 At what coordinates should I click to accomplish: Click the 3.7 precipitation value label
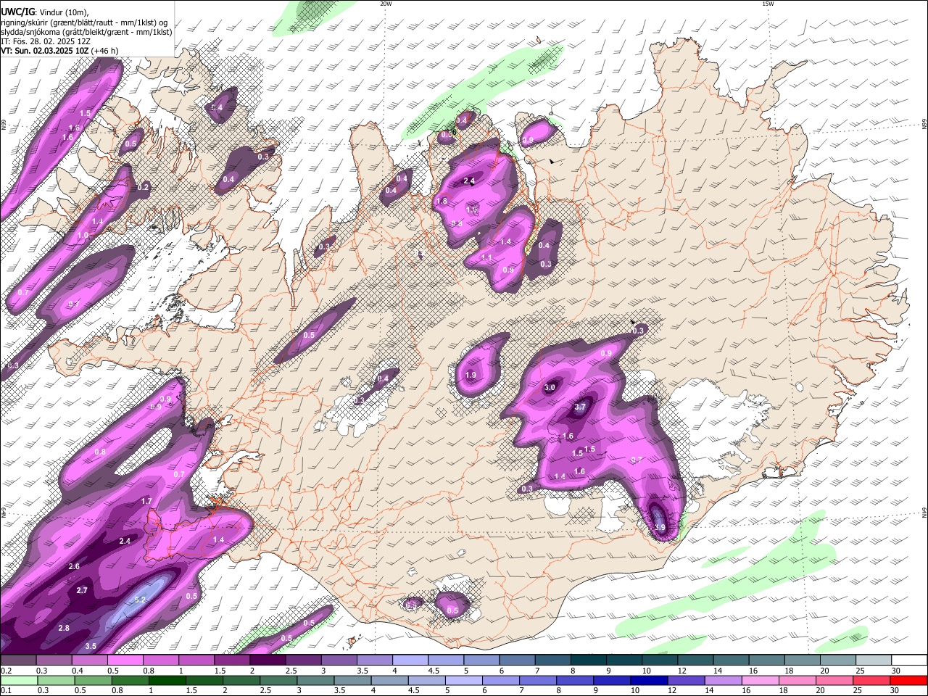click(x=580, y=407)
